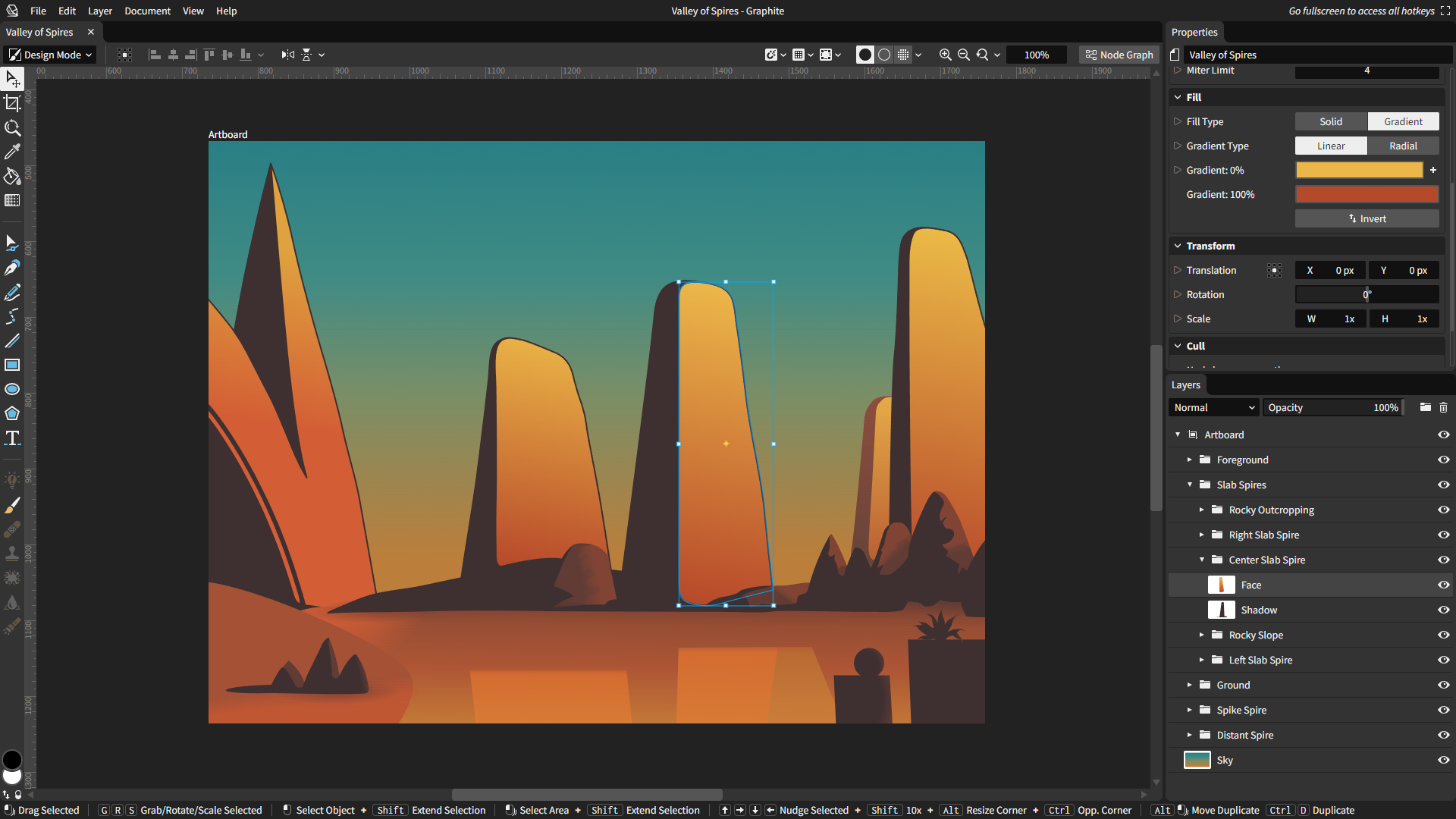Select the Text tool
1456x819 pixels.
[x=13, y=438]
